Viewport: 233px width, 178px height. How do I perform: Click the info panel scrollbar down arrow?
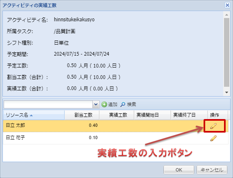[x=226, y=92]
